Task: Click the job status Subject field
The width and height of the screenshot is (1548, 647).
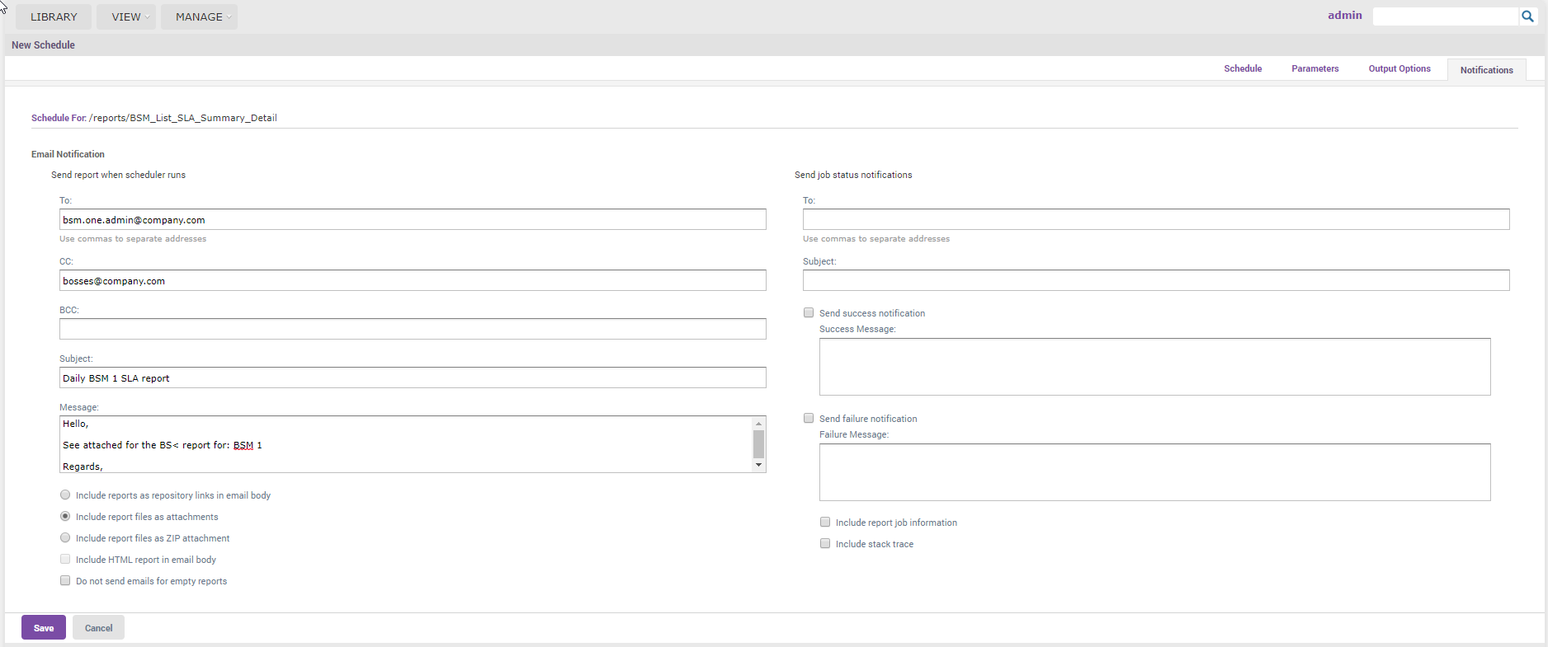Action: [x=1156, y=280]
